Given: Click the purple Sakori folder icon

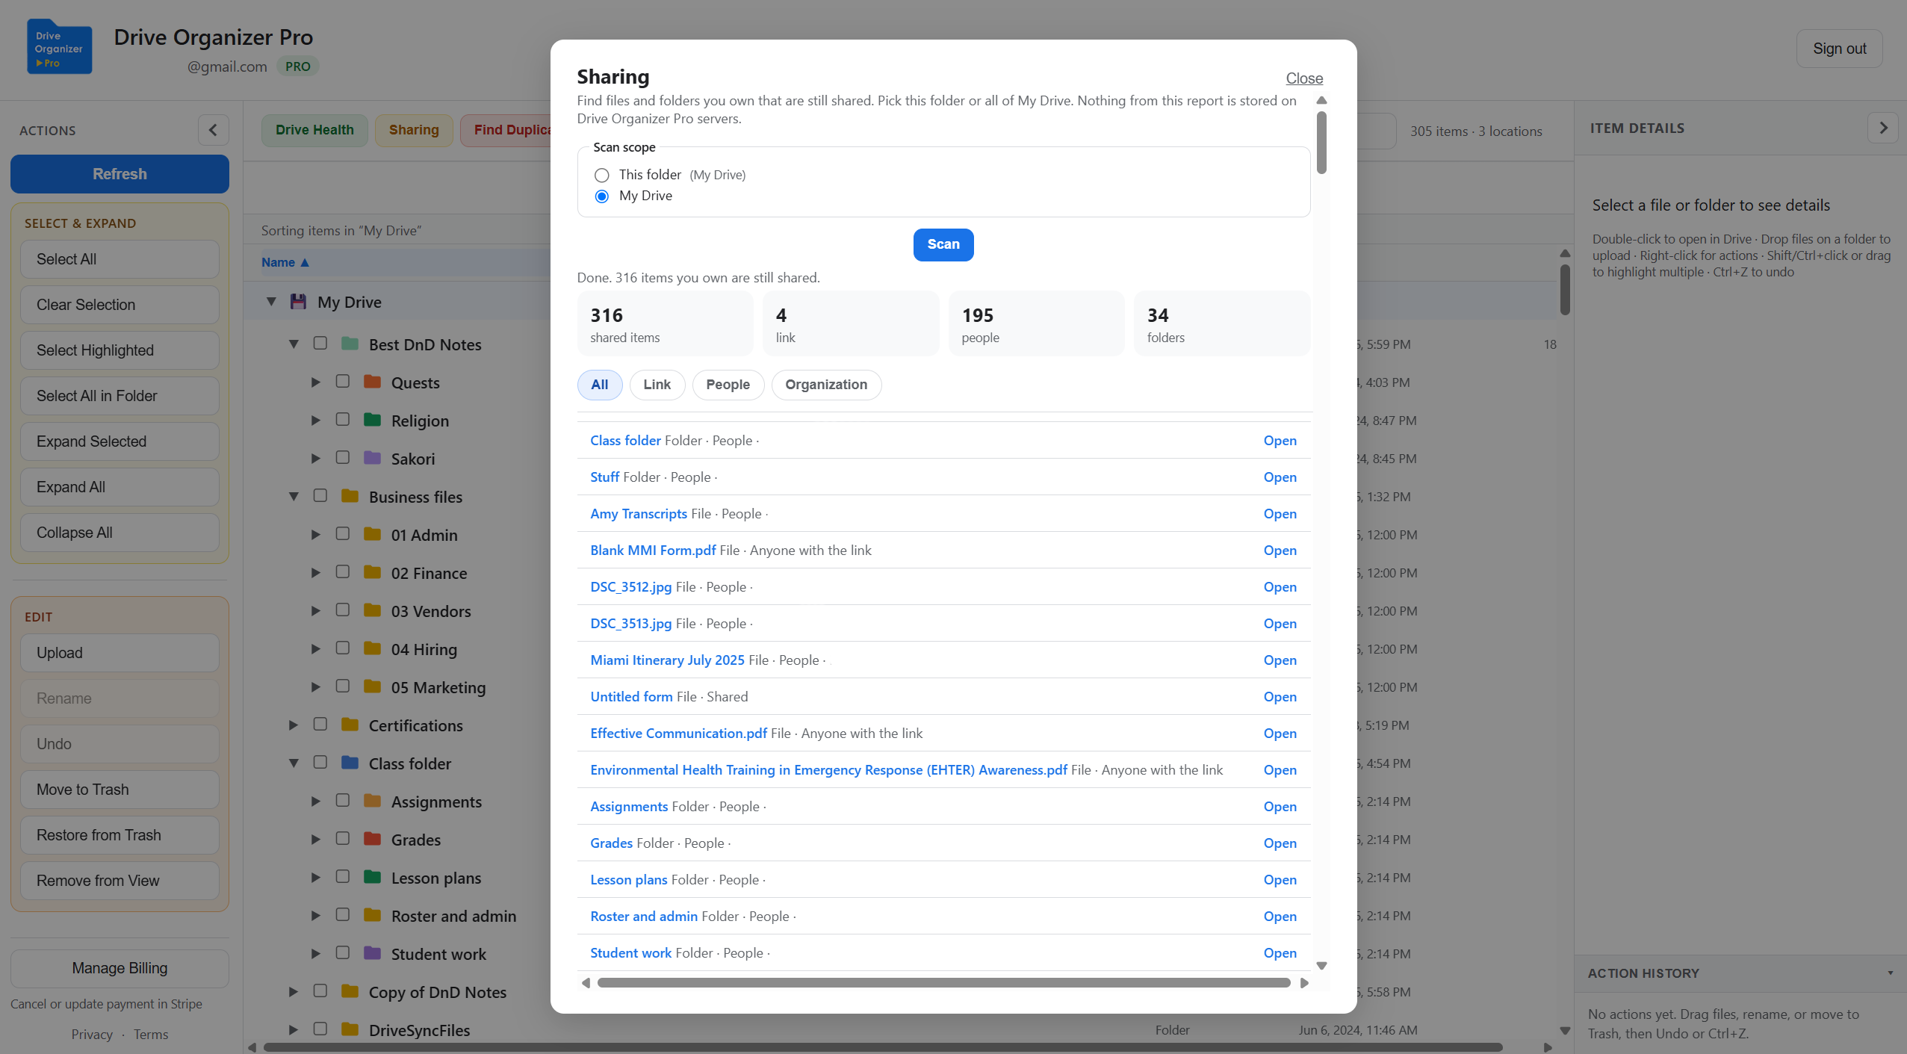Looking at the screenshot, I should [372, 458].
